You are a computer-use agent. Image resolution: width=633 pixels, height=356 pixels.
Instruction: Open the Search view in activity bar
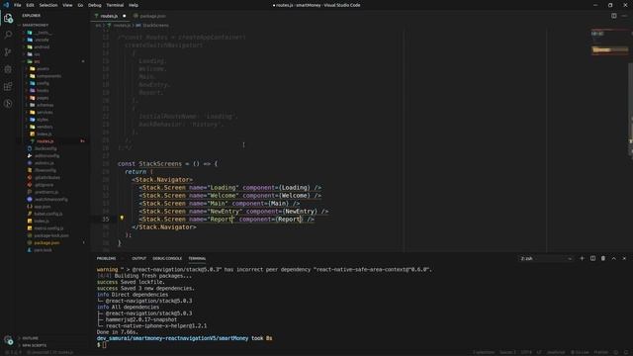pyautogui.click(x=8, y=36)
